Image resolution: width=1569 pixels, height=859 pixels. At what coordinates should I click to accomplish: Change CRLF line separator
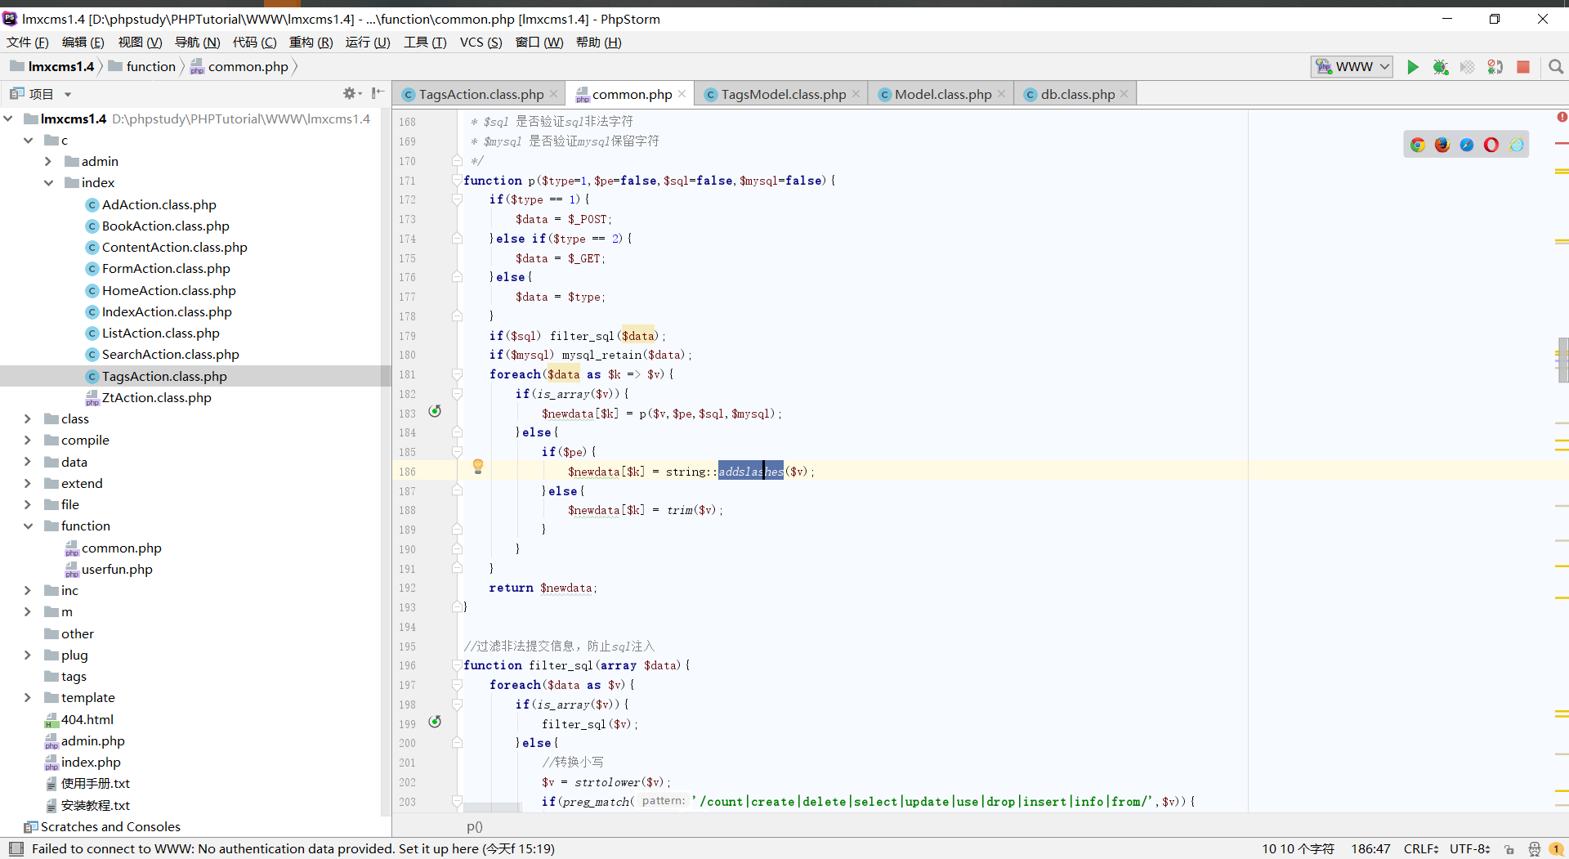pos(1421,849)
